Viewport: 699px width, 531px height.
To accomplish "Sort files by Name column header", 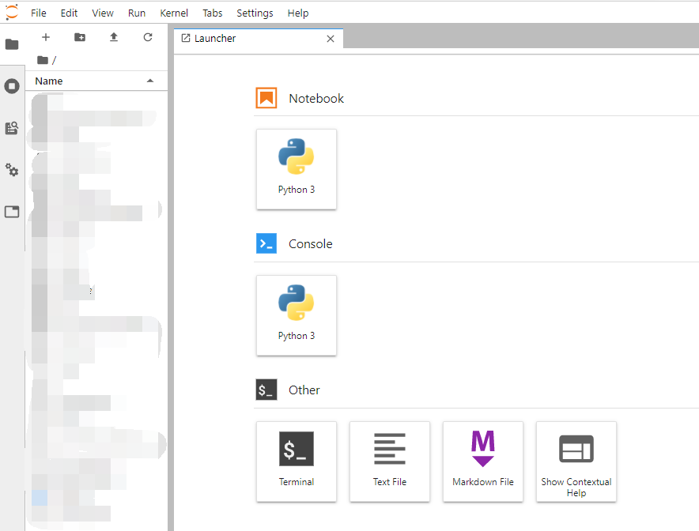I will click(x=49, y=81).
